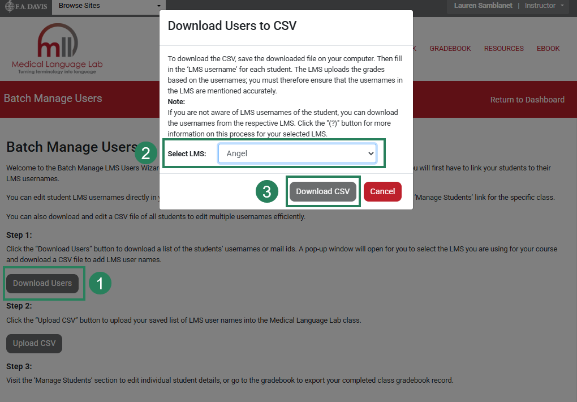Cancel the Download Users to CSV dialog

pyautogui.click(x=382, y=191)
